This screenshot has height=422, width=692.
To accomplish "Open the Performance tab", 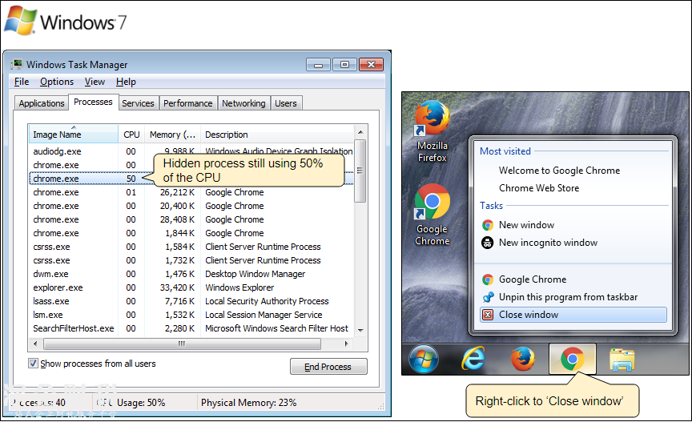I will (x=188, y=103).
